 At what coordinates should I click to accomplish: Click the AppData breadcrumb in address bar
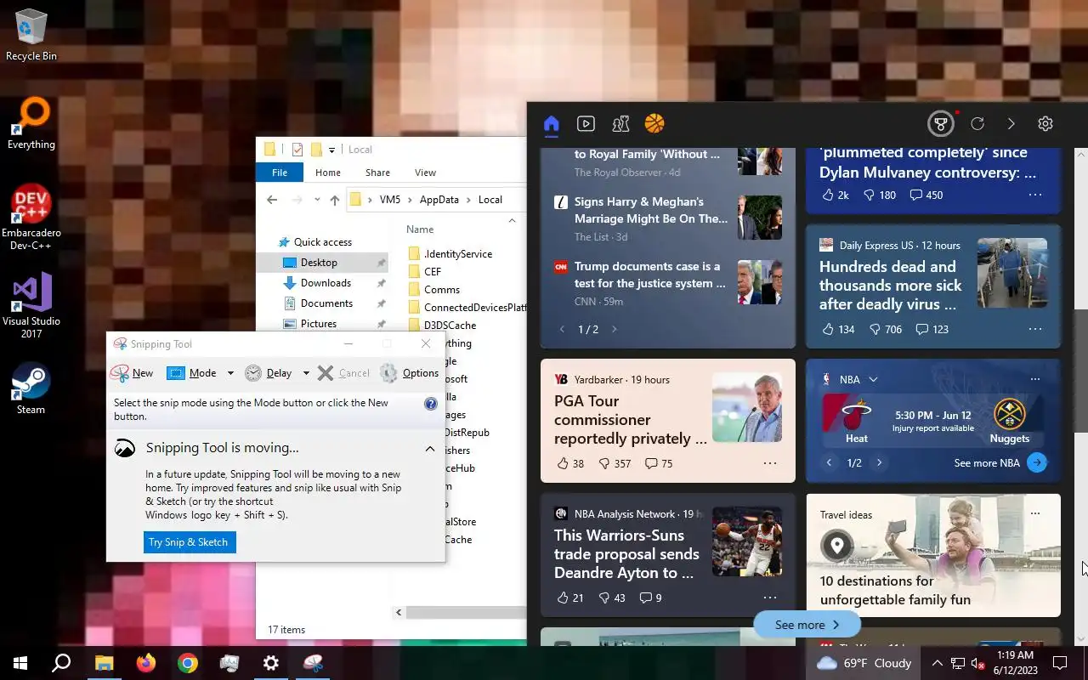[x=439, y=200]
